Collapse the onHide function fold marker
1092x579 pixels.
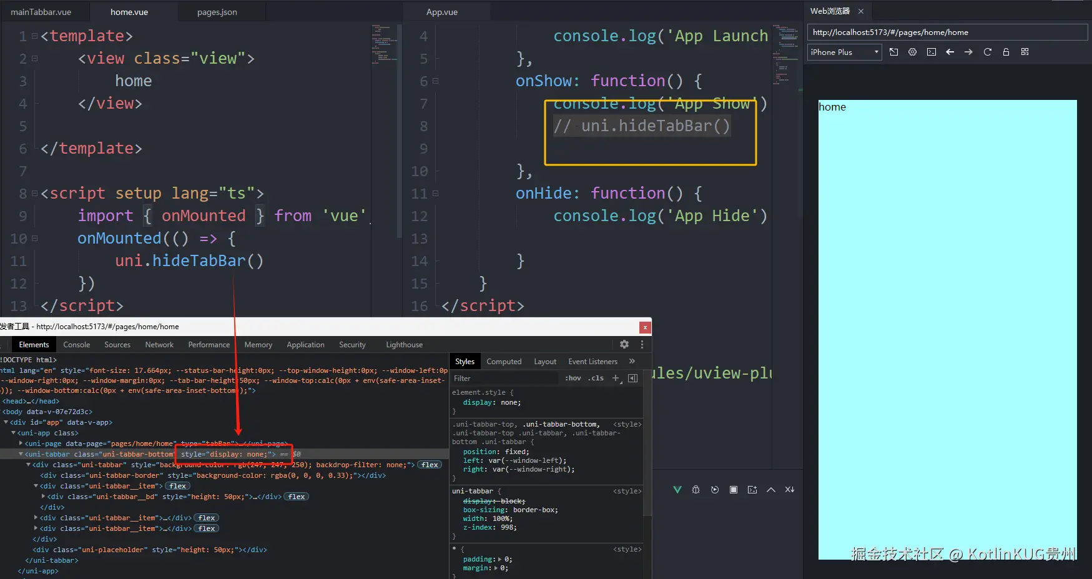point(436,194)
